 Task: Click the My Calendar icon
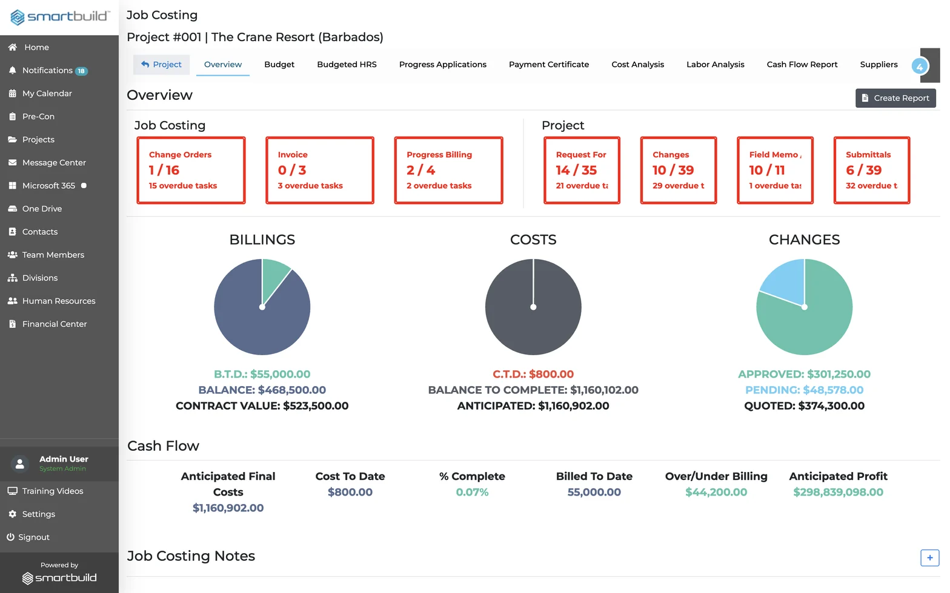click(12, 93)
